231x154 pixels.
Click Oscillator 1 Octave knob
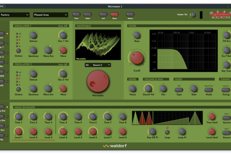click(18, 51)
